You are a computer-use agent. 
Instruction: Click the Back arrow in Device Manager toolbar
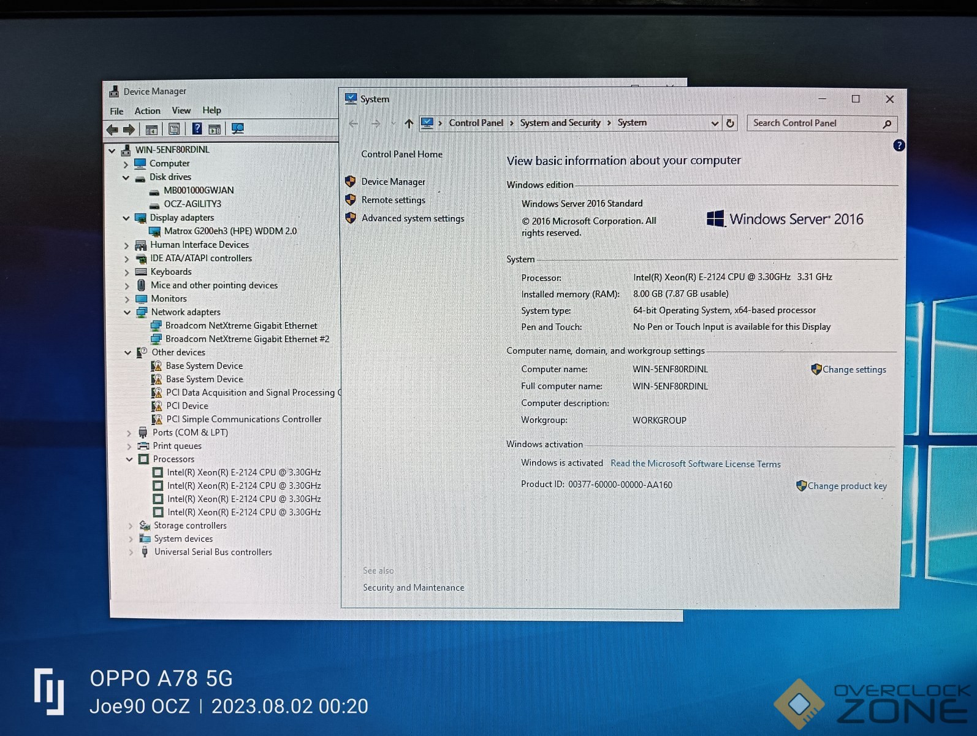point(112,129)
